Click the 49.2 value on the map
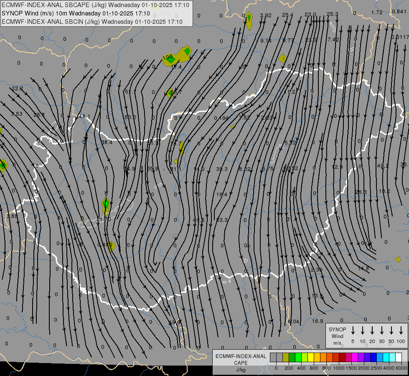This screenshot has height=376, width=409. 383,166
